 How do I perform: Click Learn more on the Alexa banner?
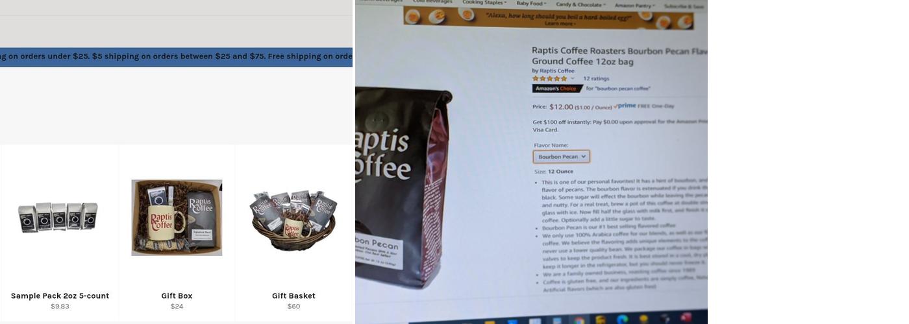560,23
